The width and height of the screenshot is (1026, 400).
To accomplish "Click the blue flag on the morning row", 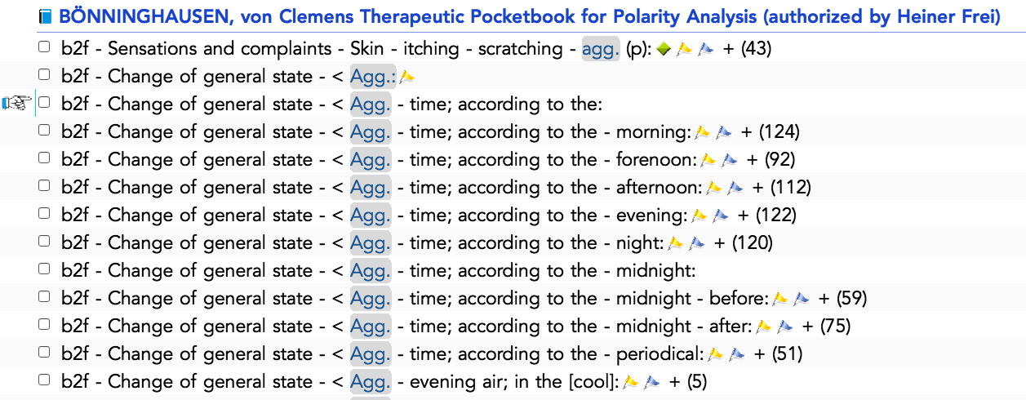I will pos(724,132).
